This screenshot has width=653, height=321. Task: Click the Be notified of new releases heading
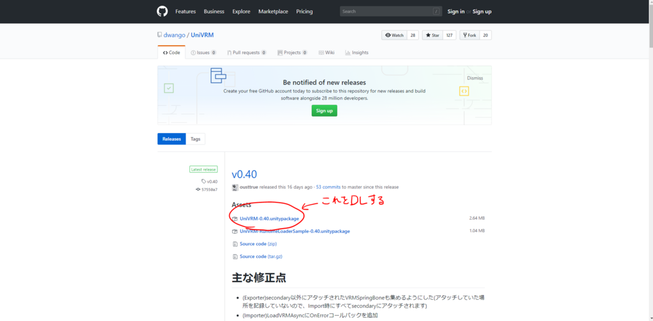pyautogui.click(x=325, y=82)
